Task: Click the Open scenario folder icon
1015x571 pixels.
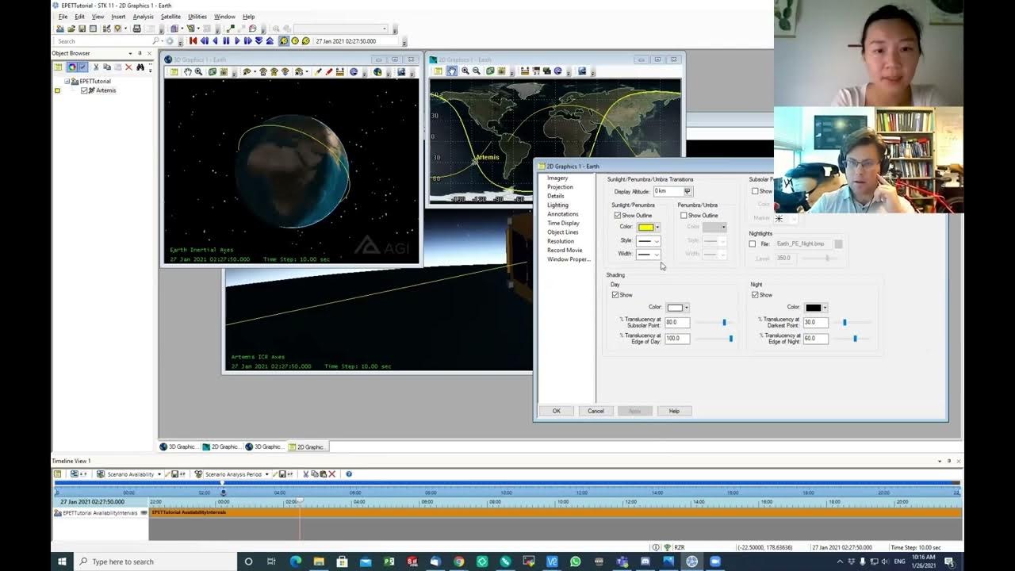Action: pyautogui.click(x=71, y=29)
